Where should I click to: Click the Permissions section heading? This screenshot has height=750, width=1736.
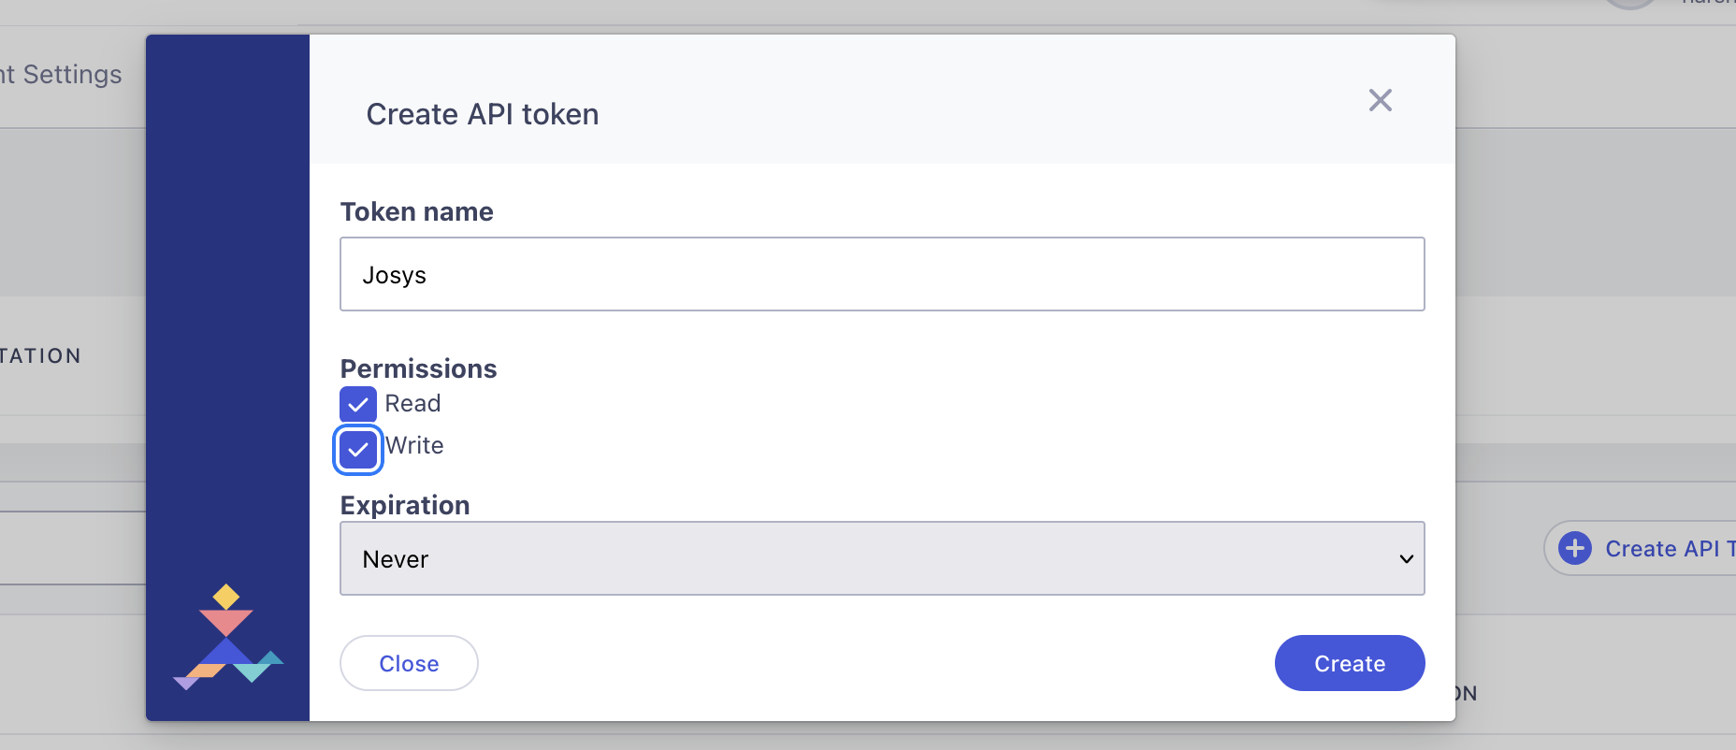tap(418, 368)
